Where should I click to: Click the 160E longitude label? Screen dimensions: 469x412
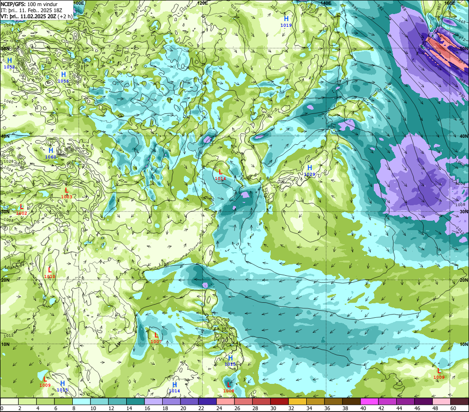point(450,3)
